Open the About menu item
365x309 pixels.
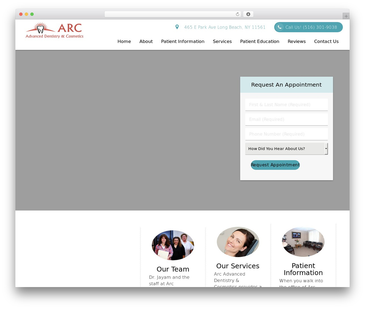pyautogui.click(x=146, y=42)
